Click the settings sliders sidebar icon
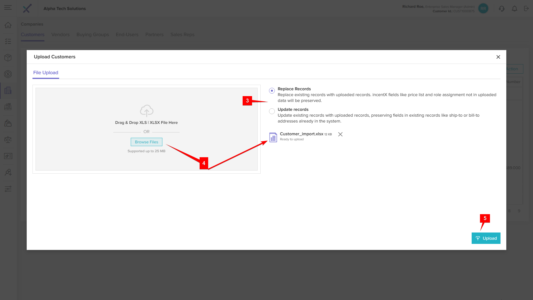This screenshot has width=533, height=300. (x=8, y=189)
